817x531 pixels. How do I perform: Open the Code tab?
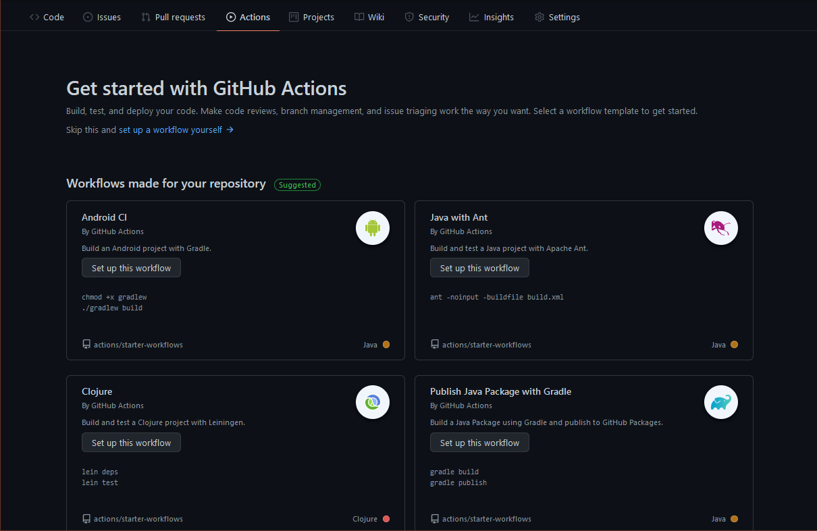pos(47,17)
